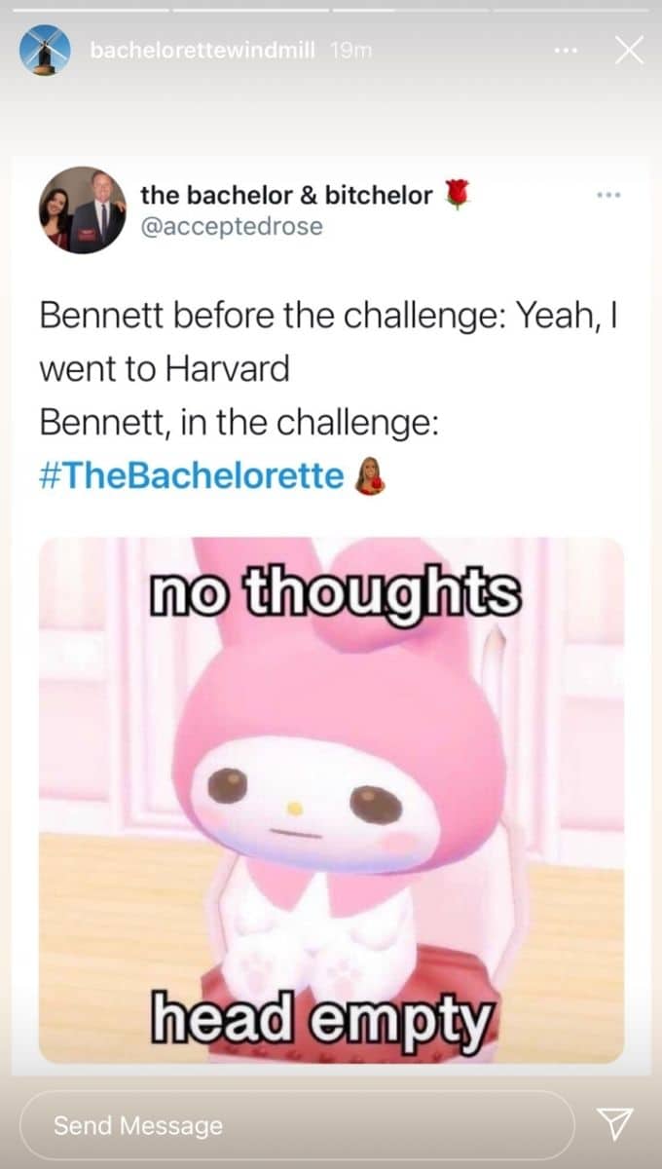
Task: Open the windmill profile picture
Action: coord(45,50)
